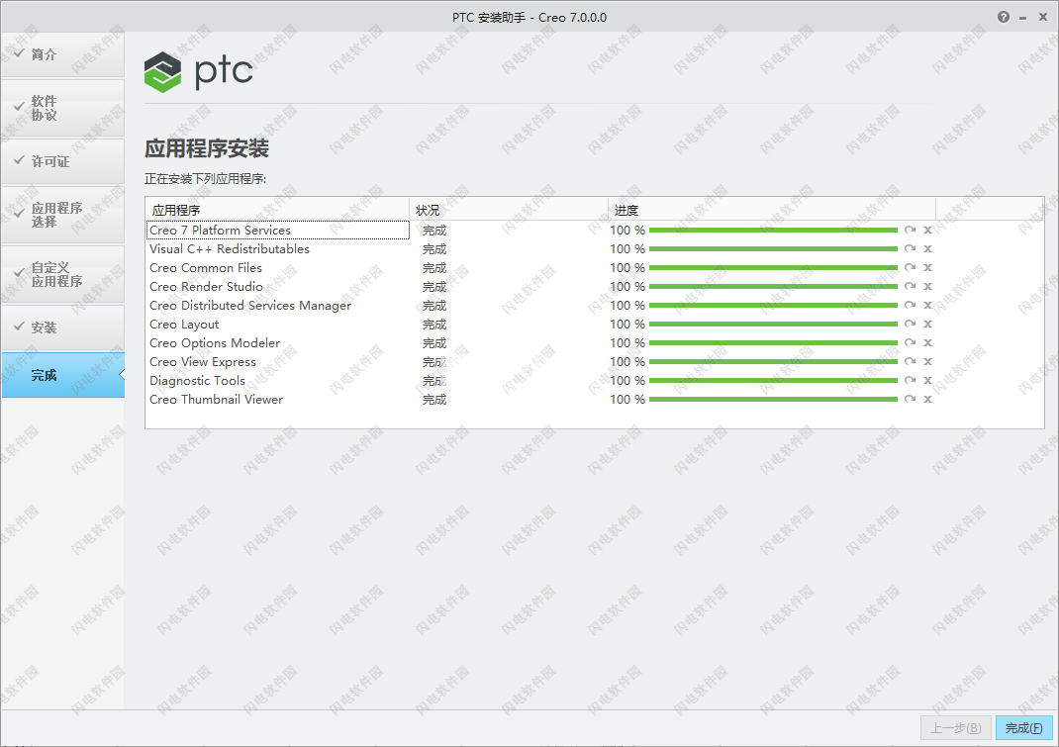The image size is (1059, 747).
Task: Click retry icon for Creo Common Files
Action: 911,268
